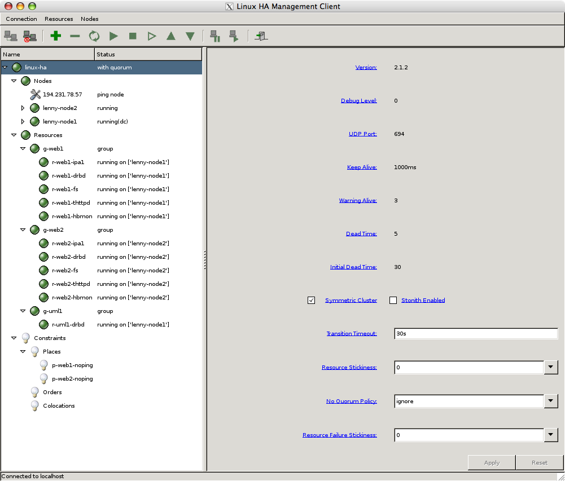
Task: Select the p-web2-noping constraint
Action: [72, 379]
